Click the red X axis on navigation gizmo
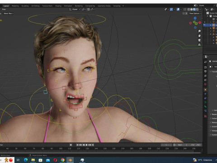This screenshot has width=217, height=163. pos(200,23)
